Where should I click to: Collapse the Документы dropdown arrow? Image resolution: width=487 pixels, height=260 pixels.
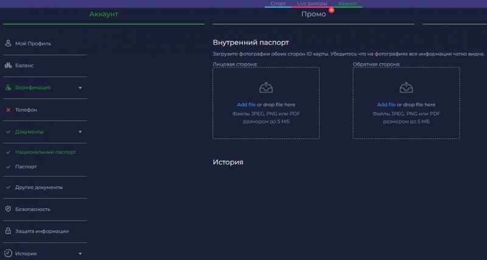pos(80,132)
